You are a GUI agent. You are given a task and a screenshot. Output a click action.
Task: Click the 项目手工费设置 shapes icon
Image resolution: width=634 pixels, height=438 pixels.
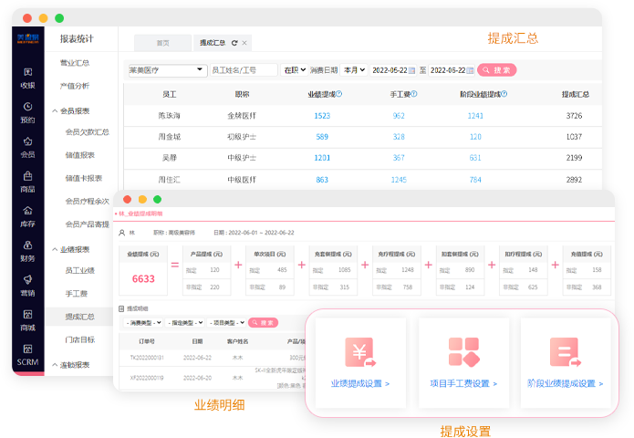[463, 351]
